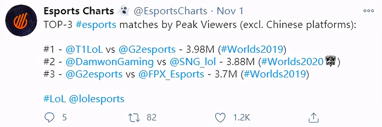Open the @FPX_Esports mention
The image size is (382, 127).
click(171, 74)
